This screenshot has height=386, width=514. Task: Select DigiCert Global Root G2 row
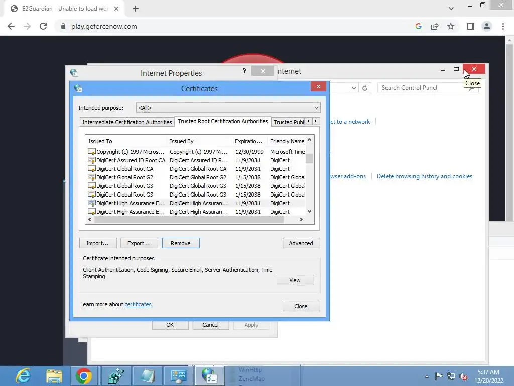click(x=196, y=177)
